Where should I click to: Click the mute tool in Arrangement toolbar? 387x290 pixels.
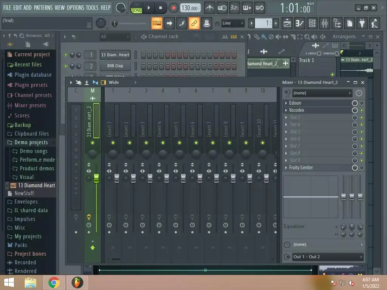click(278, 37)
